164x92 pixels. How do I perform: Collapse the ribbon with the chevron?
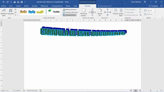pos(162,18)
